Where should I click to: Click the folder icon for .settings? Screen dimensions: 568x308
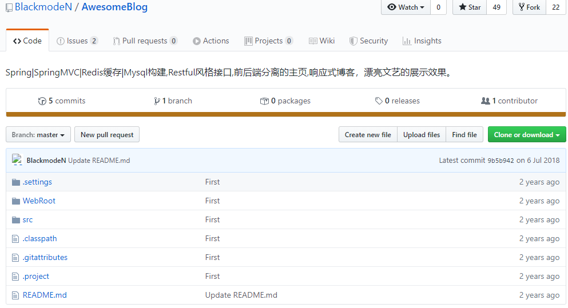pyautogui.click(x=16, y=182)
